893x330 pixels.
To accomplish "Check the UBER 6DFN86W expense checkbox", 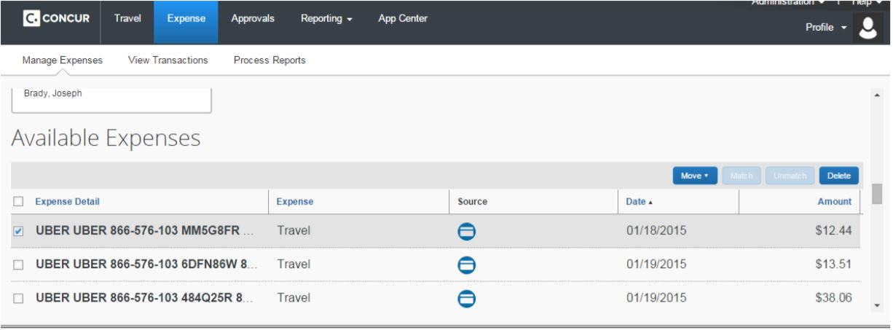I will pos(18,264).
